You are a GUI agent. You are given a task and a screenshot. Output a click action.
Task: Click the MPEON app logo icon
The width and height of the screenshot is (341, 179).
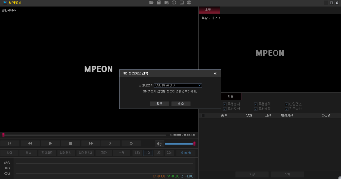(5, 3)
